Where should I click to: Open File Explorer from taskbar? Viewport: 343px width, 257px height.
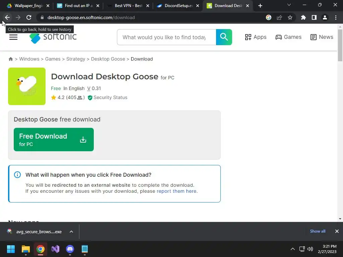pyautogui.click(x=25, y=249)
